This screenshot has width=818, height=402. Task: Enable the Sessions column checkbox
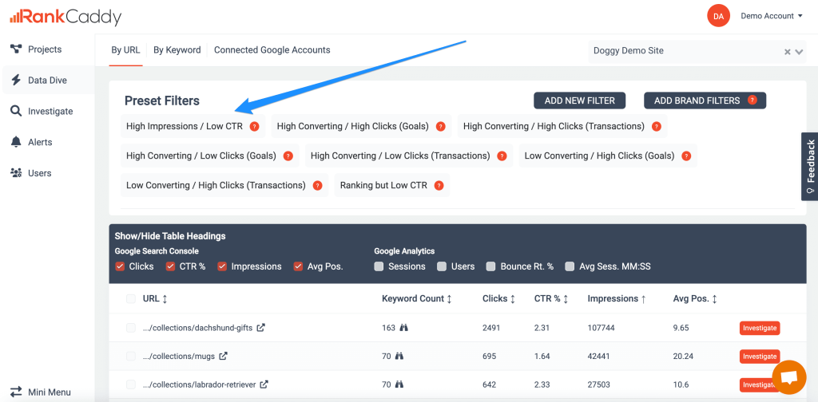[379, 266]
